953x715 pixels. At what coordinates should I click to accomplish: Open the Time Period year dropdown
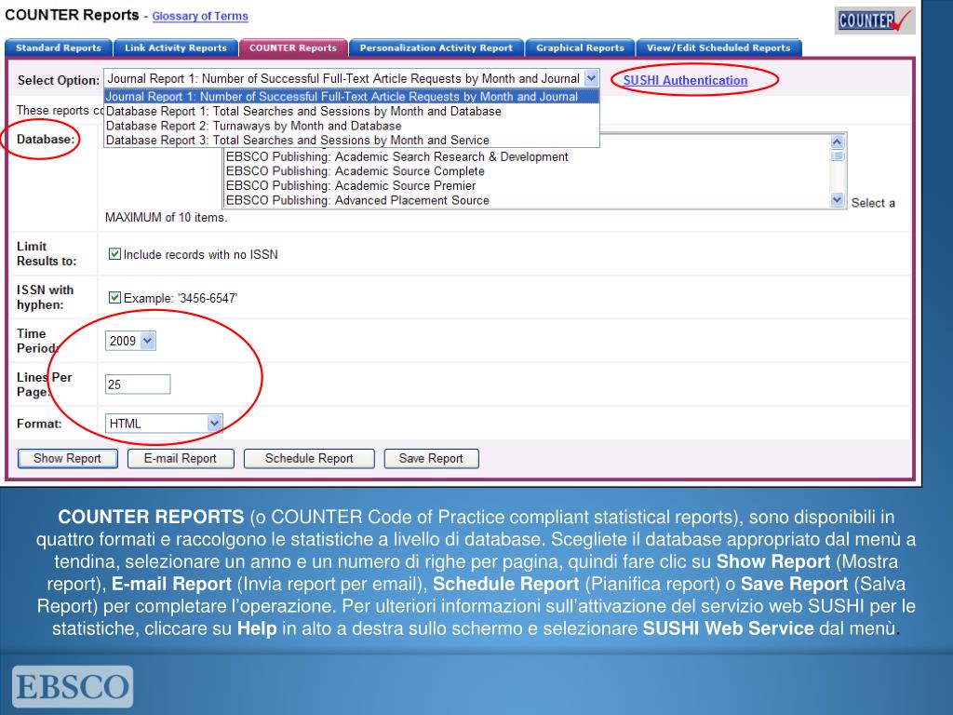[130, 341]
